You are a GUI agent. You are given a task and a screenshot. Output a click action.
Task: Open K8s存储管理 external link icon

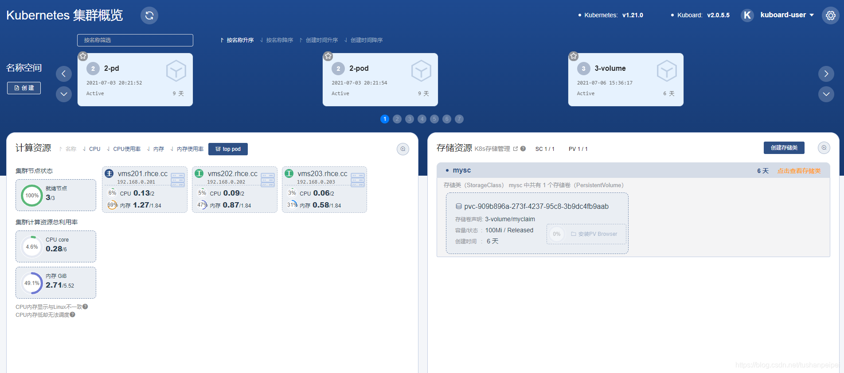[516, 149]
